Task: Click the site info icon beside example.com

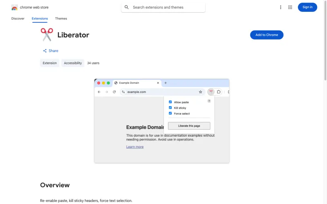Action: coord(123,92)
